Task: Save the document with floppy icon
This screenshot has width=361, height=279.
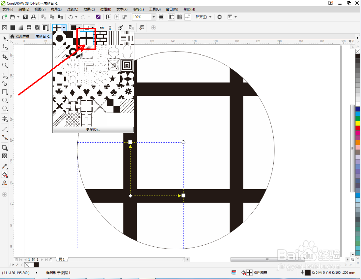Action: coord(25,17)
